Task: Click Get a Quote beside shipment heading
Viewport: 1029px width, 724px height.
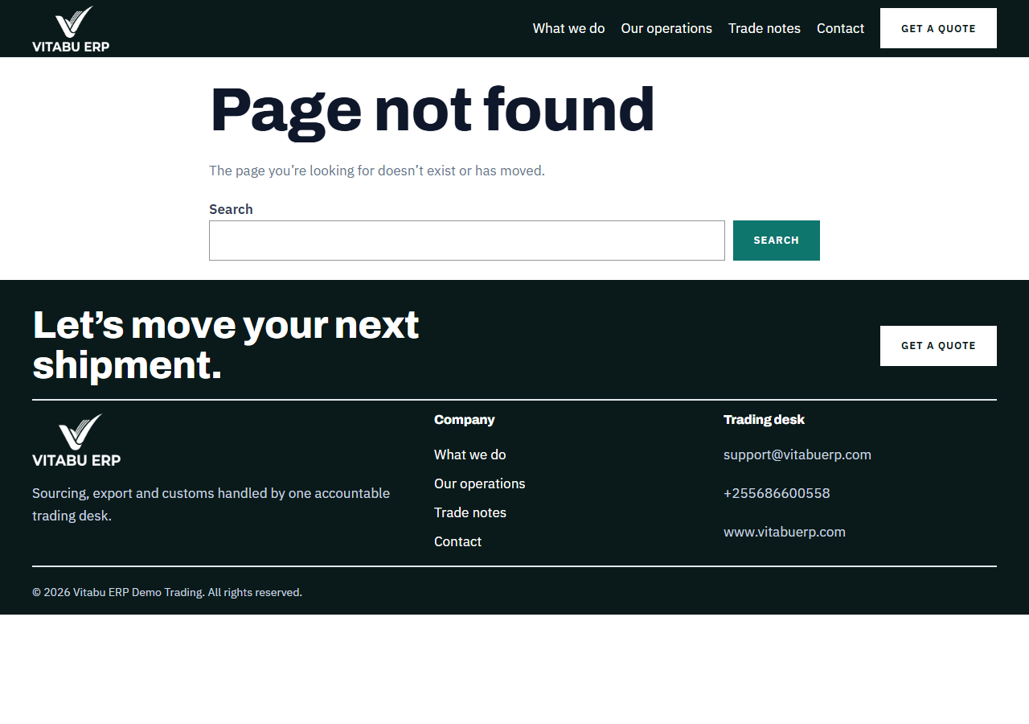Action: pyautogui.click(x=938, y=346)
